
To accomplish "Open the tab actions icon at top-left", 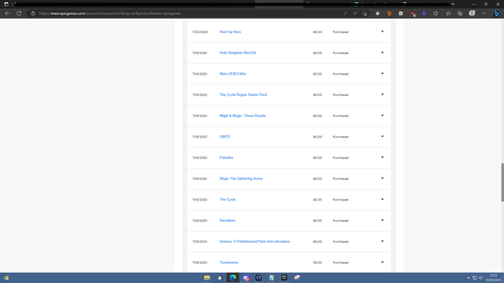I will point(6,4).
